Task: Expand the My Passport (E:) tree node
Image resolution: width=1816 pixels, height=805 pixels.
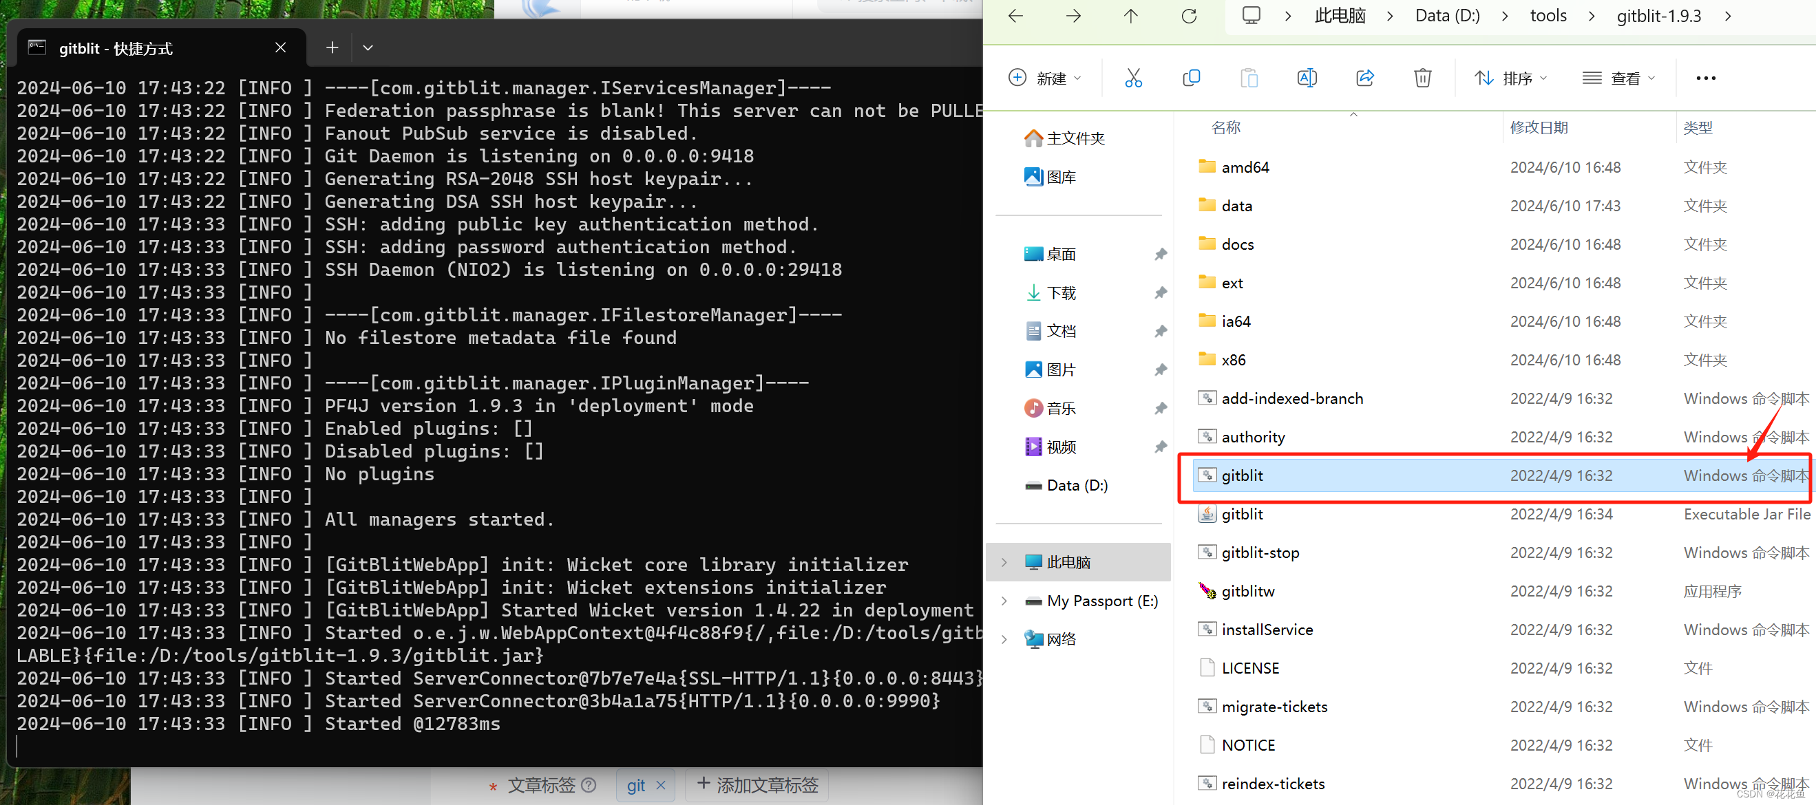Action: pos(1004,601)
